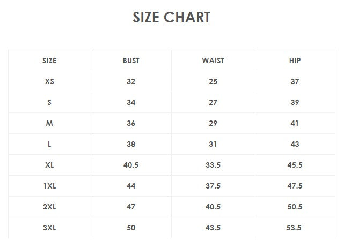
Task: Click the 3XL hip value 53.5
Action: (295, 228)
